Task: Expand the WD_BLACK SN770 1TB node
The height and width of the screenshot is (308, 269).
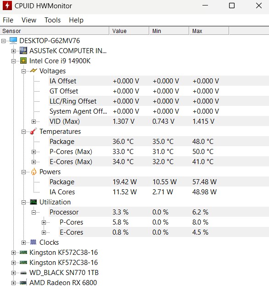Action: (x=13, y=273)
